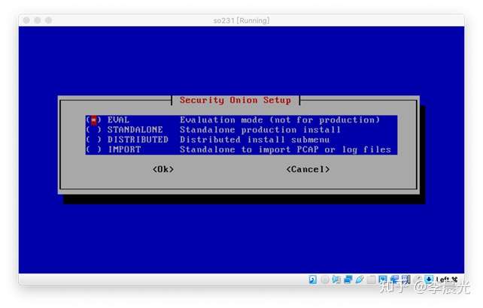Screen dimensions: 483x308
Task: Choose the IMPORT radio option
Action: [x=93, y=149]
